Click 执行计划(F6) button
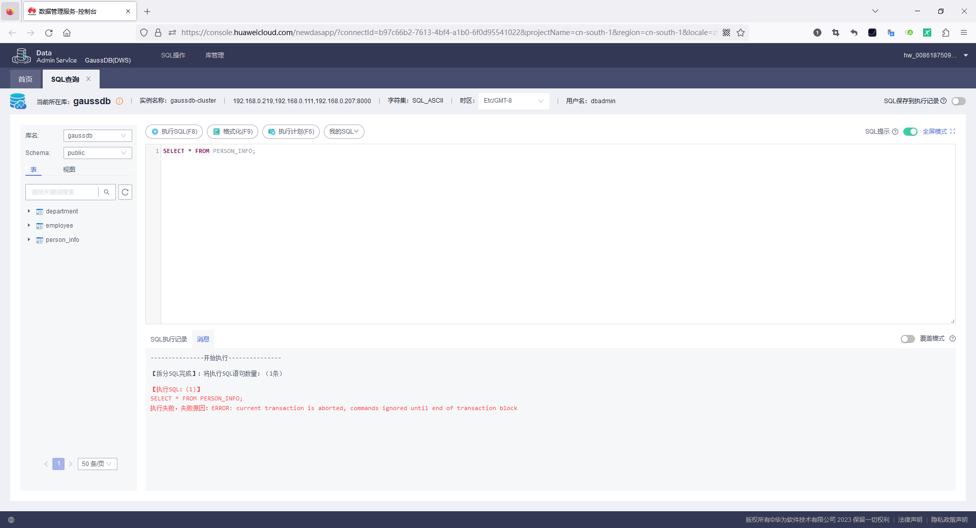976x528 pixels. (291, 132)
